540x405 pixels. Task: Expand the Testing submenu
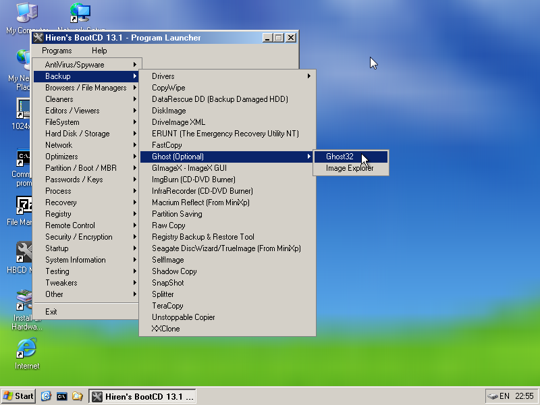pyautogui.click(x=86, y=271)
